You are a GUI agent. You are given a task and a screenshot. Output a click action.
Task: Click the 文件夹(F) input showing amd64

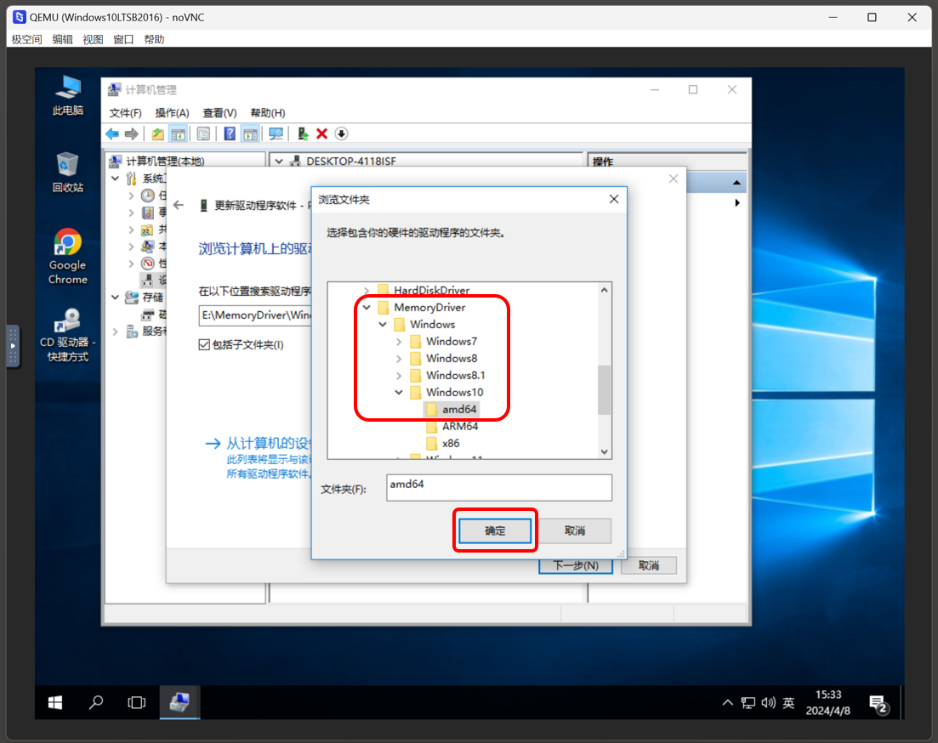[498, 487]
